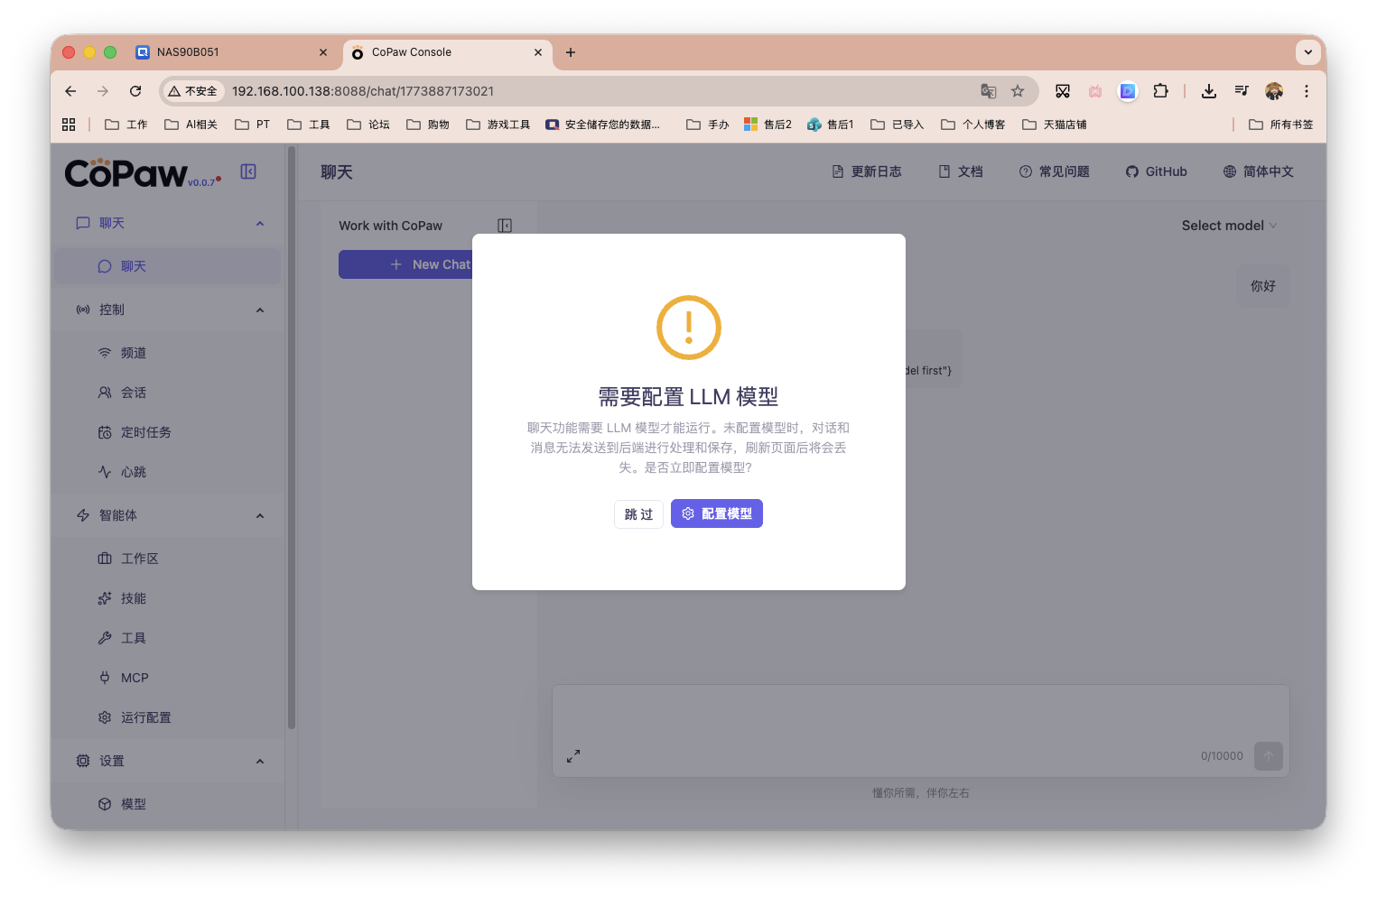The width and height of the screenshot is (1377, 897).
Task: Open the Select model dropdown
Action: [x=1230, y=225]
